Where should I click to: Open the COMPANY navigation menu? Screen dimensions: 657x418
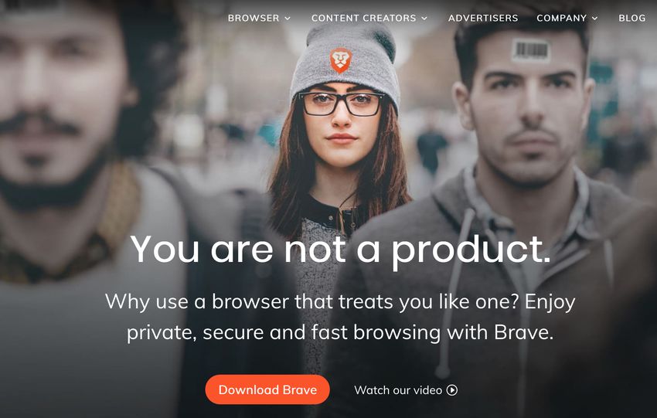(567, 18)
